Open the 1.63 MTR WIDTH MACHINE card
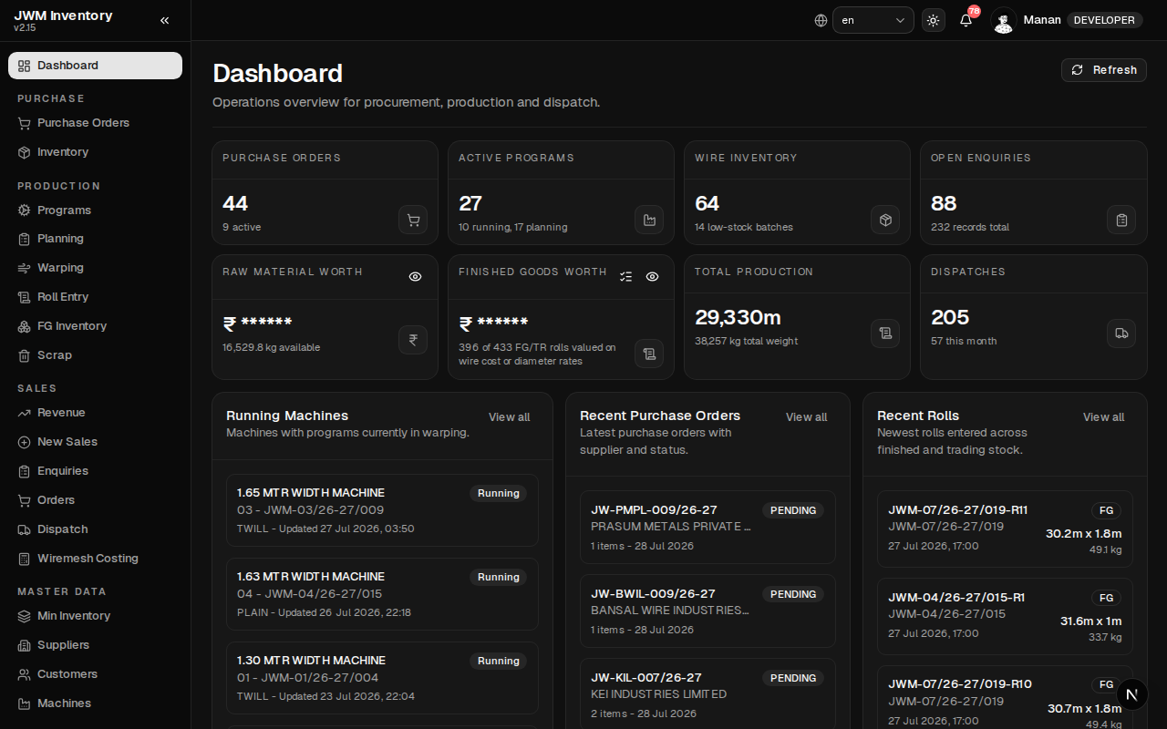Screen dimensions: 1167x729 (382, 594)
